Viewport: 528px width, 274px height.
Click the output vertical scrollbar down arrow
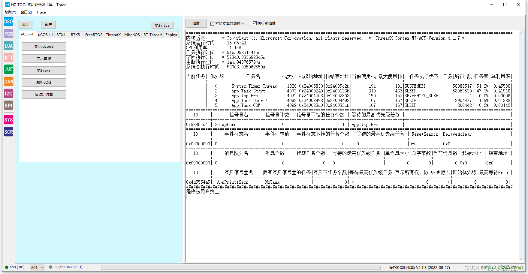pyautogui.click(x=521, y=259)
